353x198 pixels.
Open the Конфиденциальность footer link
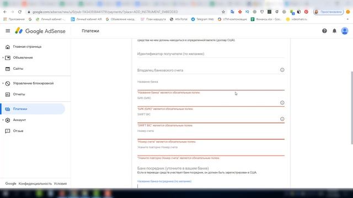(x=35, y=184)
